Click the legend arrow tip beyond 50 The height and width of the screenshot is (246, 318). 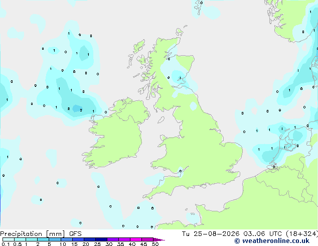coord(159,239)
